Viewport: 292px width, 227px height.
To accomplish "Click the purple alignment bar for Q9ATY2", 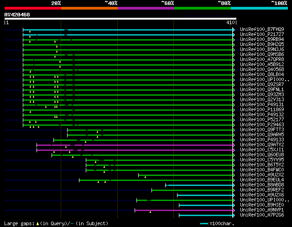I will [135, 145].
